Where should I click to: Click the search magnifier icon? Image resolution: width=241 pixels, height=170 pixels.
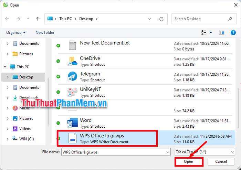click(230, 19)
